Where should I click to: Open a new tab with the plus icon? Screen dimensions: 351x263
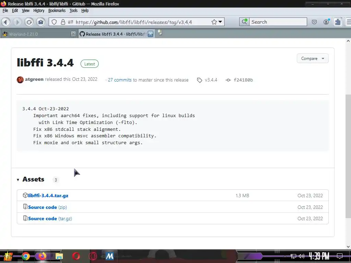click(x=160, y=33)
